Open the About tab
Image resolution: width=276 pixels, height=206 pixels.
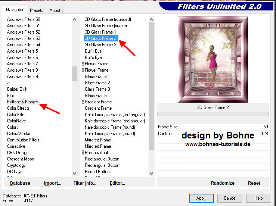click(x=55, y=10)
